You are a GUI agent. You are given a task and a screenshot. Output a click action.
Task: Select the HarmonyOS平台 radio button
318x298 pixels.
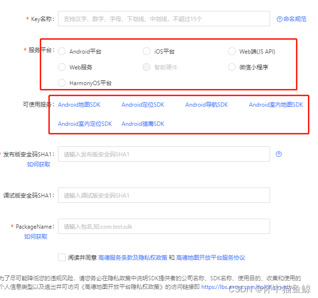pyautogui.click(x=62, y=83)
